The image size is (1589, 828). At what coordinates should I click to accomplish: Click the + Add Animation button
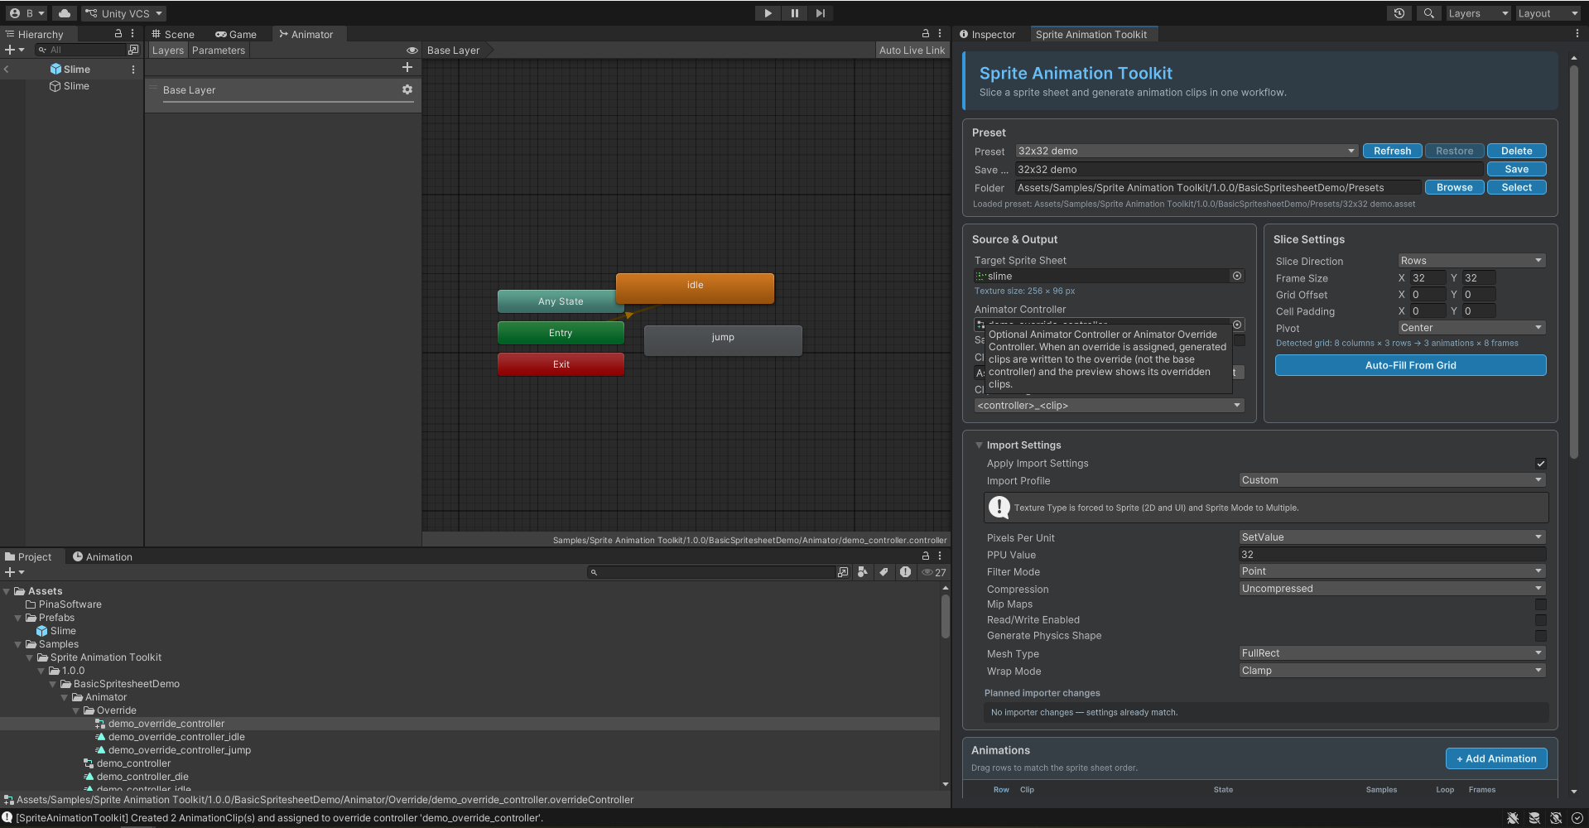point(1496,758)
